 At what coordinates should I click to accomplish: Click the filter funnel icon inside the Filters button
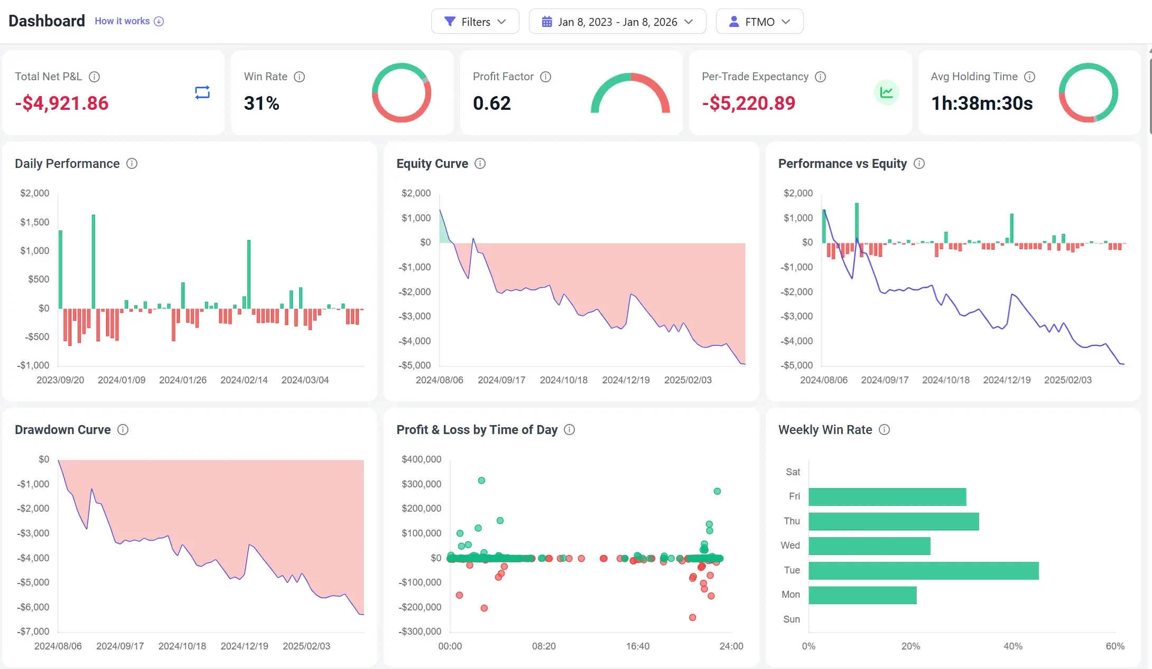pos(450,21)
